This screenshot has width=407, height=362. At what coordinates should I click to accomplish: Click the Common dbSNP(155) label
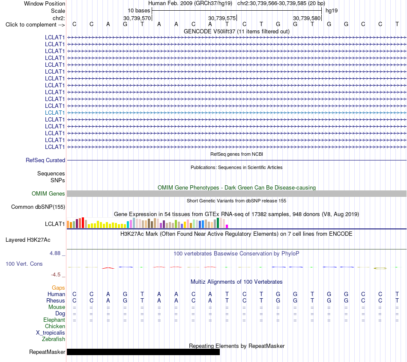(x=38, y=207)
